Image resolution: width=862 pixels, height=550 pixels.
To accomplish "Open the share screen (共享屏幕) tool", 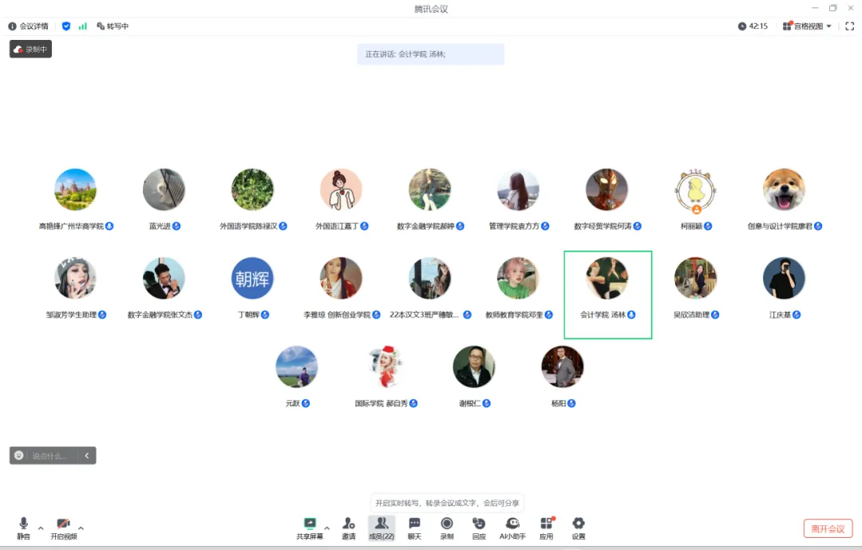I will pyautogui.click(x=310, y=527).
